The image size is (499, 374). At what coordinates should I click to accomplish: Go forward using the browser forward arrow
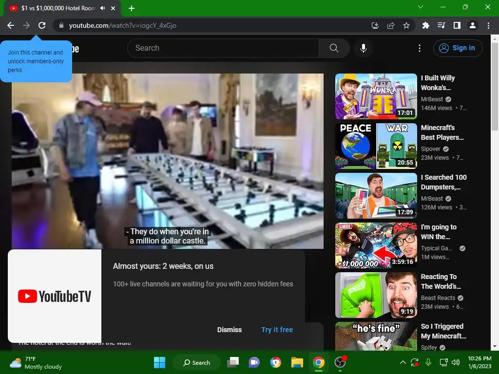point(26,25)
